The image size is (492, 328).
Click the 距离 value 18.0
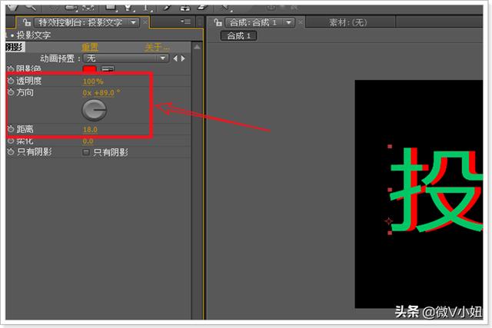coord(90,130)
